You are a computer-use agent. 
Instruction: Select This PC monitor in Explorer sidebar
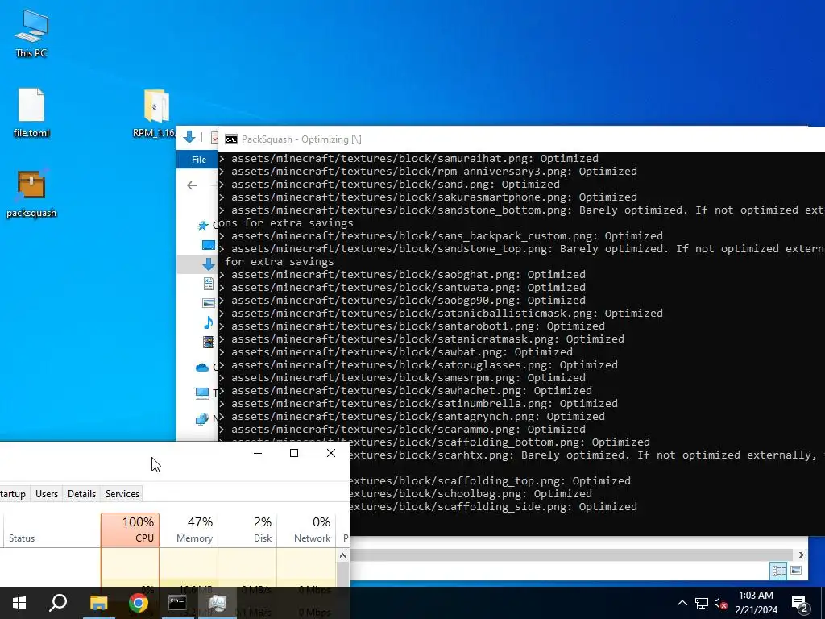pos(202,393)
